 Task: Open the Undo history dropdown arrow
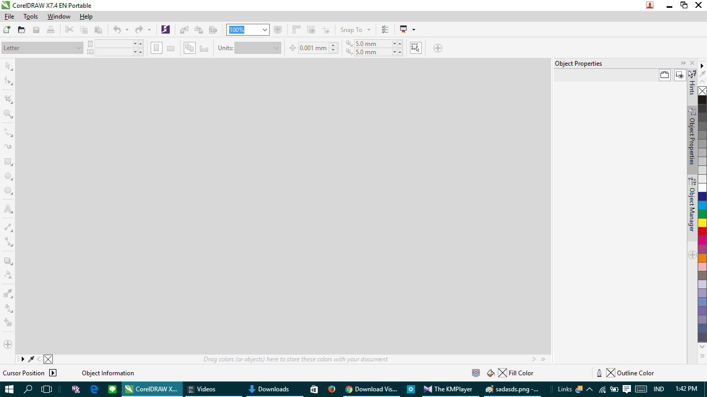pyautogui.click(x=127, y=30)
